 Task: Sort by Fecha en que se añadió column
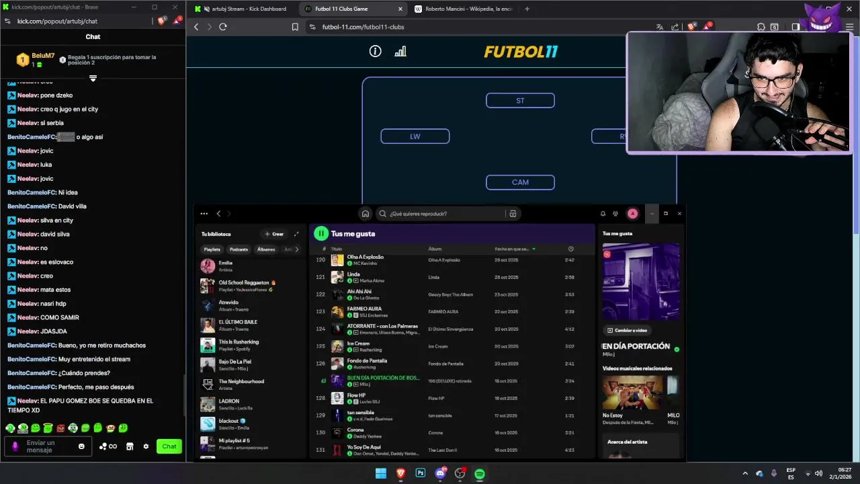(x=515, y=249)
